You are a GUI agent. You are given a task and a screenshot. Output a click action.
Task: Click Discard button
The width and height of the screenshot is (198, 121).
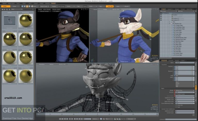pyautogui.click(x=126, y=6)
